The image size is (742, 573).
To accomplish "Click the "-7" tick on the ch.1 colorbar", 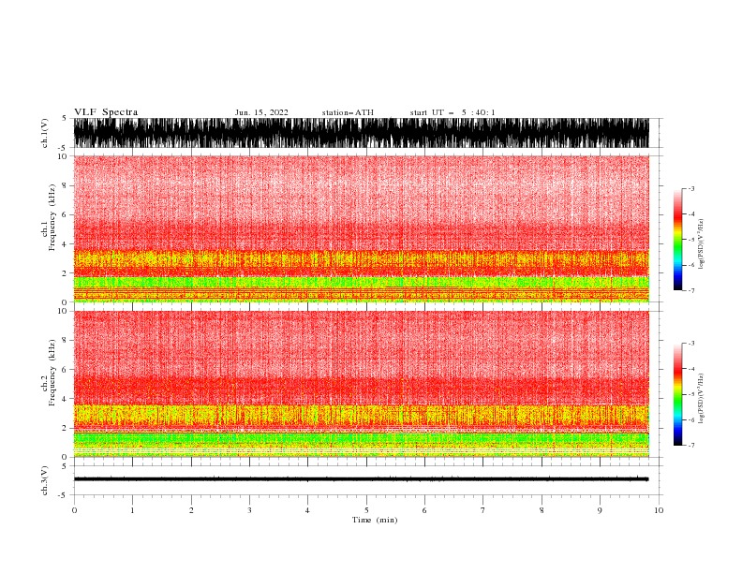I will pyautogui.click(x=690, y=290).
